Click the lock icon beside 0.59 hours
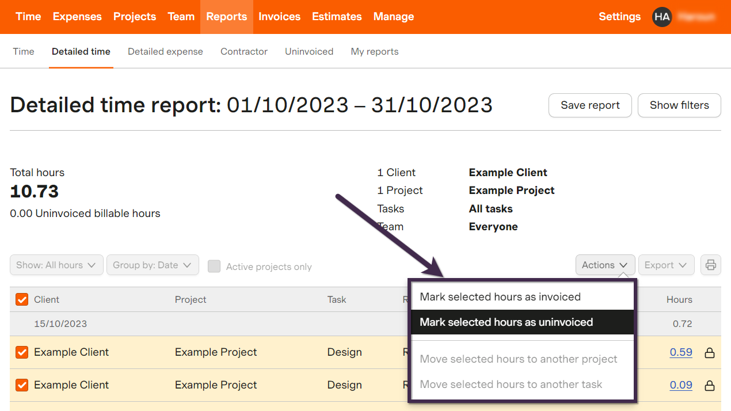This screenshot has width=731, height=411. coord(710,352)
